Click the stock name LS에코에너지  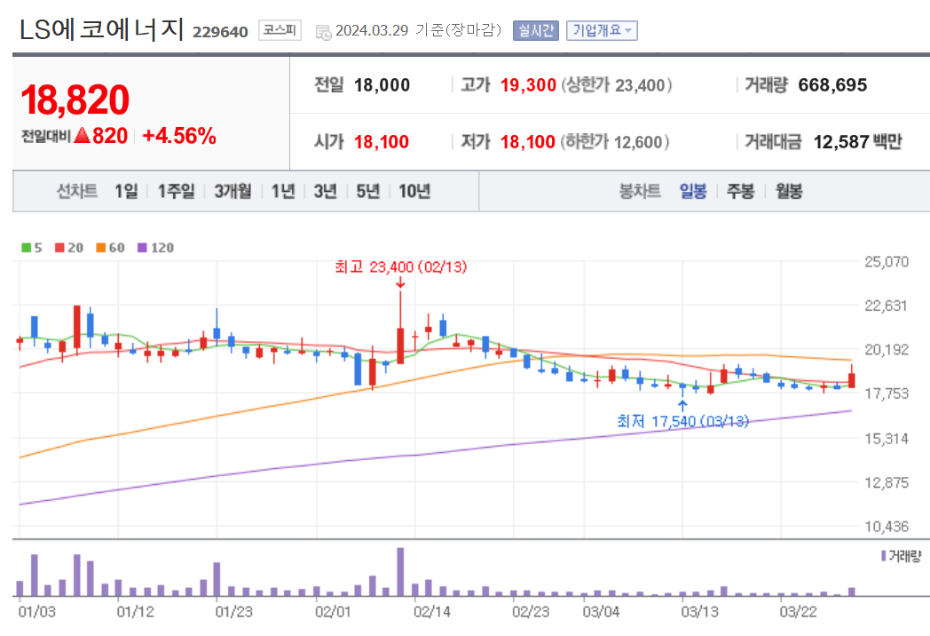(x=101, y=29)
